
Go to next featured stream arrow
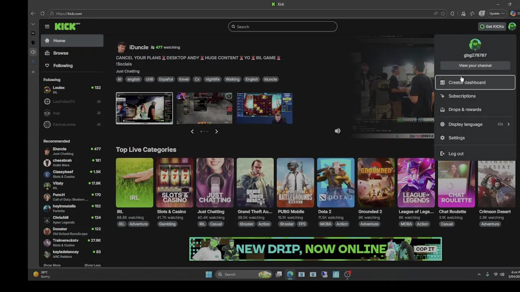pos(217,131)
